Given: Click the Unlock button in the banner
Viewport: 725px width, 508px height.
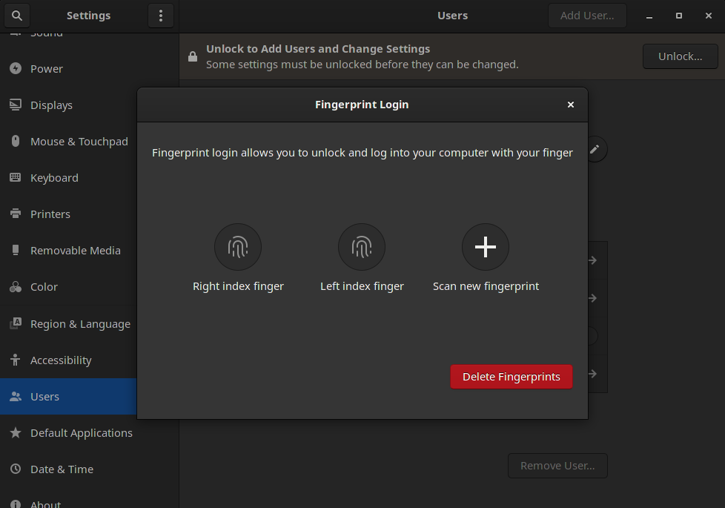Looking at the screenshot, I should click(680, 56).
